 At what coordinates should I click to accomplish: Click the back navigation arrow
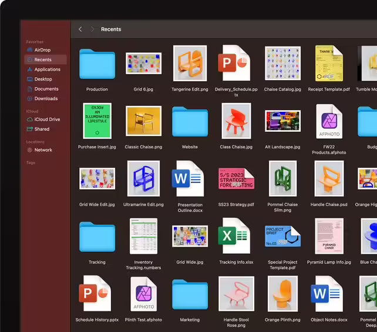point(80,29)
